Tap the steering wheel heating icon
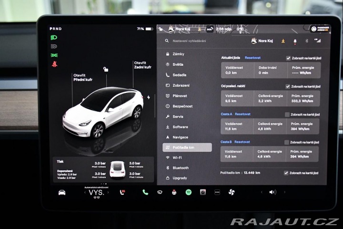Screen dimensions: 343x229 pyautogui.click(x=174, y=192)
